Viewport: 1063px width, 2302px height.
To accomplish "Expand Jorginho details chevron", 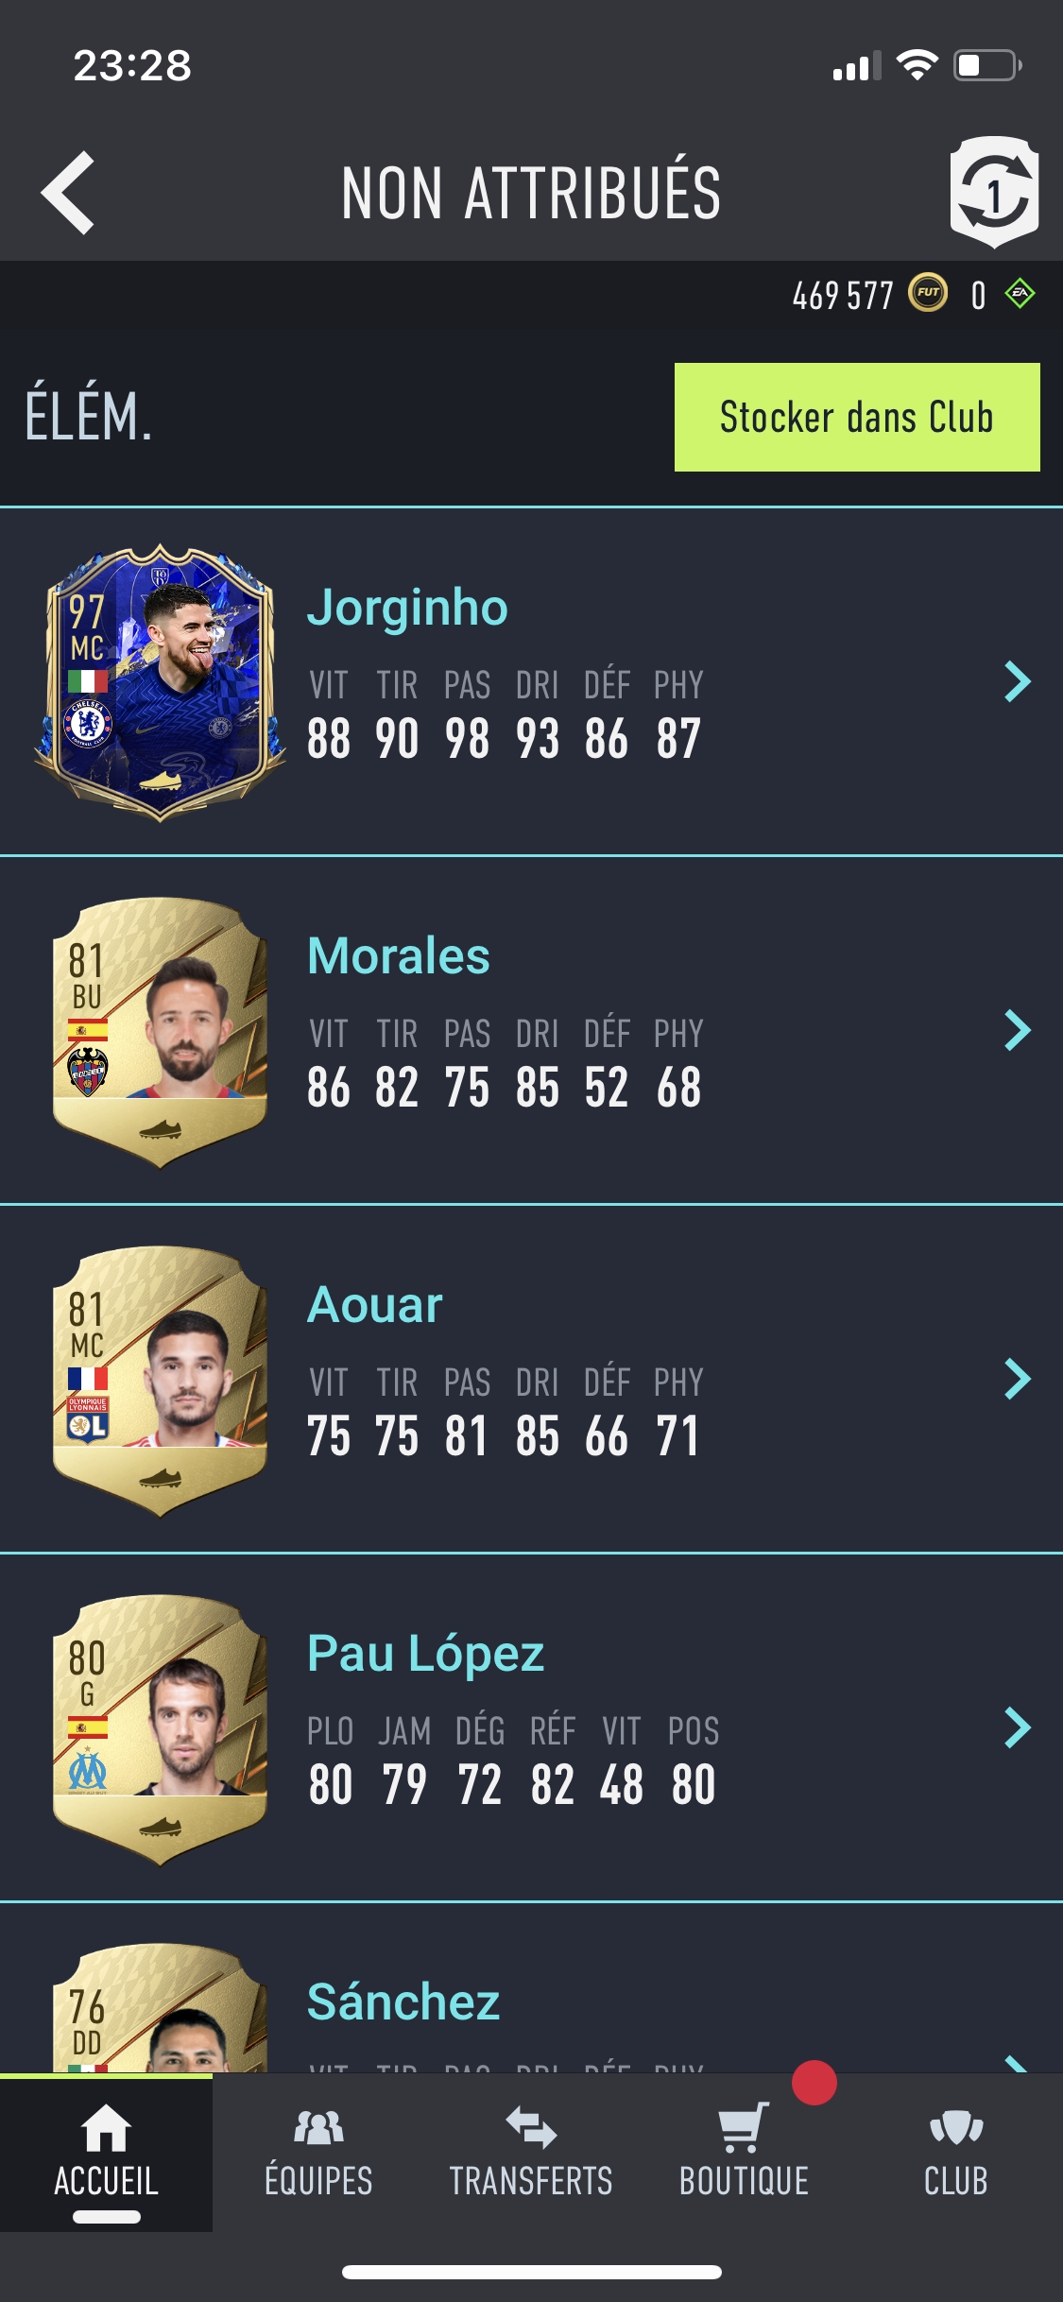I will [x=1018, y=681].
